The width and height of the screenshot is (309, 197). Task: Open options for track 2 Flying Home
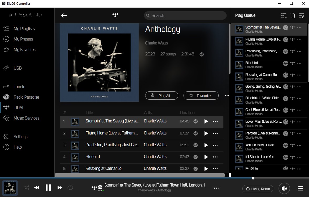(x=215, y=133)
